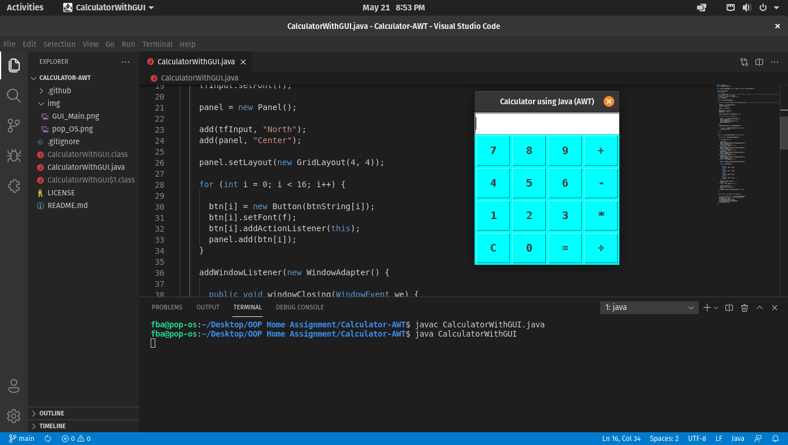Viewport: 788px width, 445px height.
Task: Open errors and warnings count in status bar
Action: coord(76,439)
